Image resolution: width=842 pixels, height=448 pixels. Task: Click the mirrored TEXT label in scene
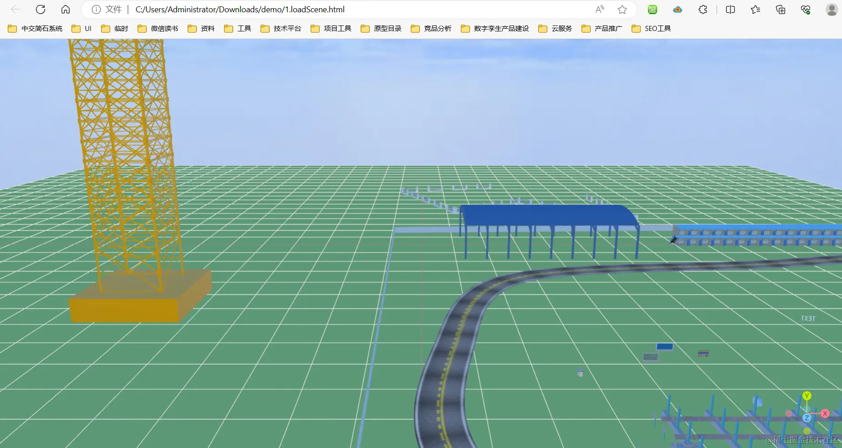pos(808,318)
